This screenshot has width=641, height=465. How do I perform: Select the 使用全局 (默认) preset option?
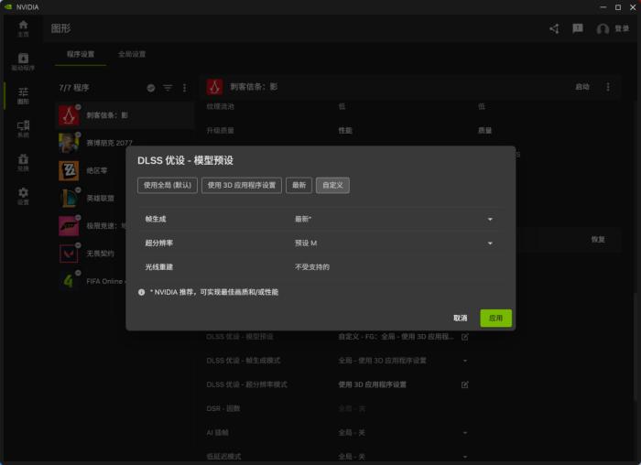pyautogui.click(x=168, y=185)
